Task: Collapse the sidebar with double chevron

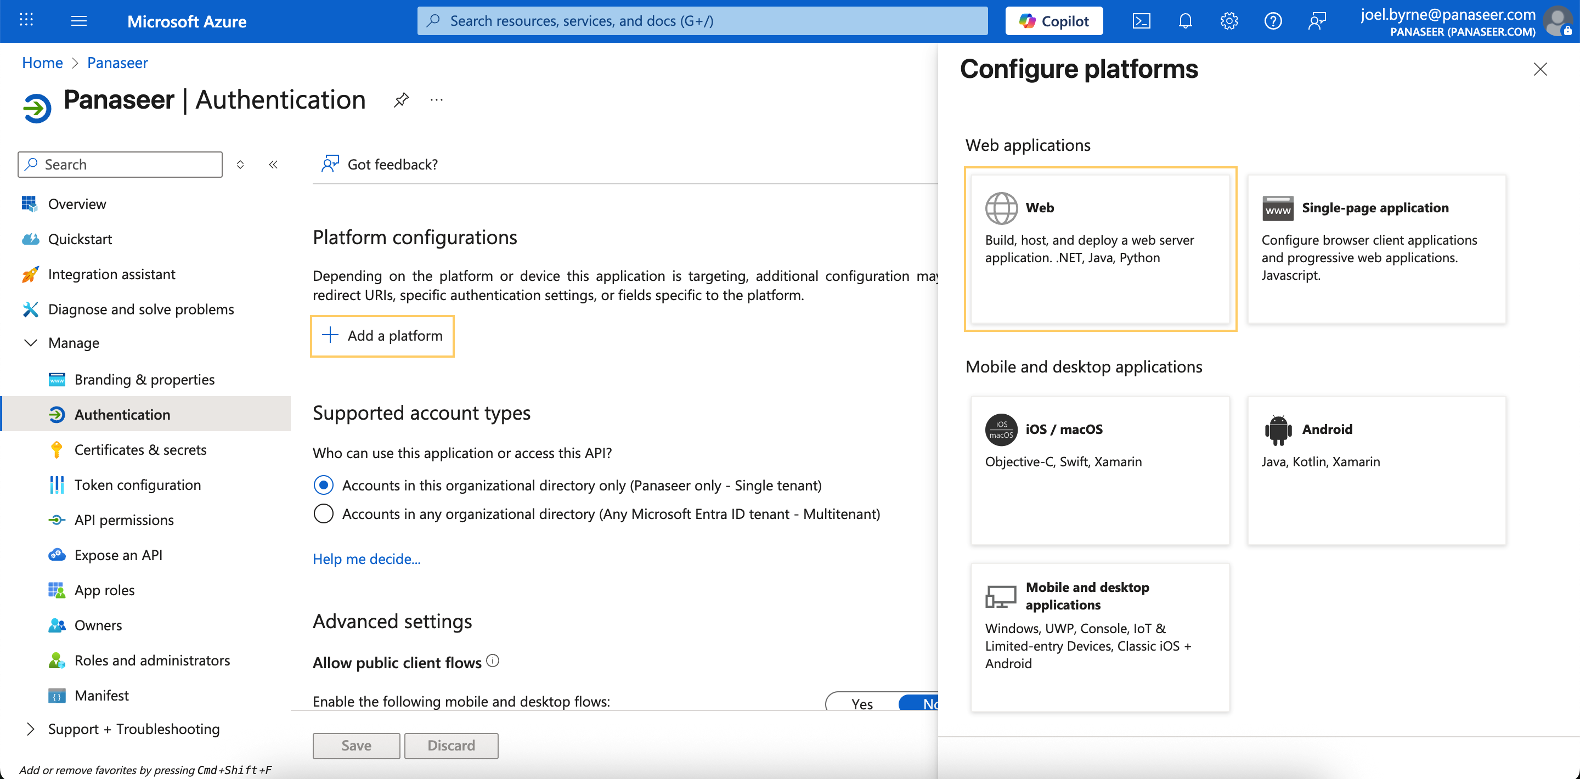Action: click(273, 165)
